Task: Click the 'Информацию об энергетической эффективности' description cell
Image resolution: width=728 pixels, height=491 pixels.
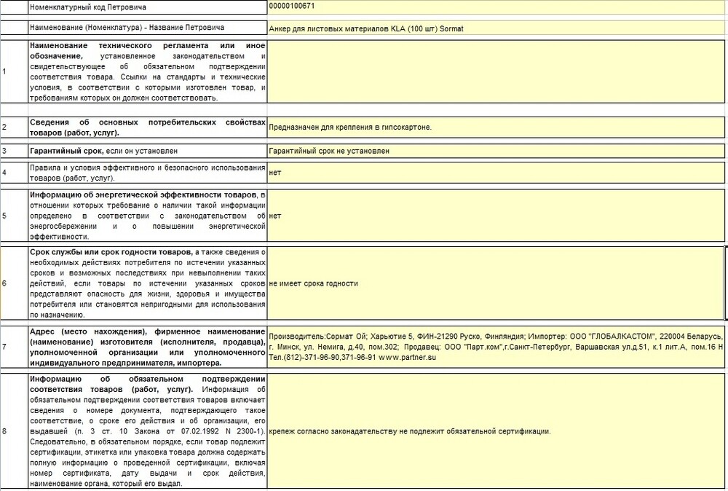Action: (147, 216)
